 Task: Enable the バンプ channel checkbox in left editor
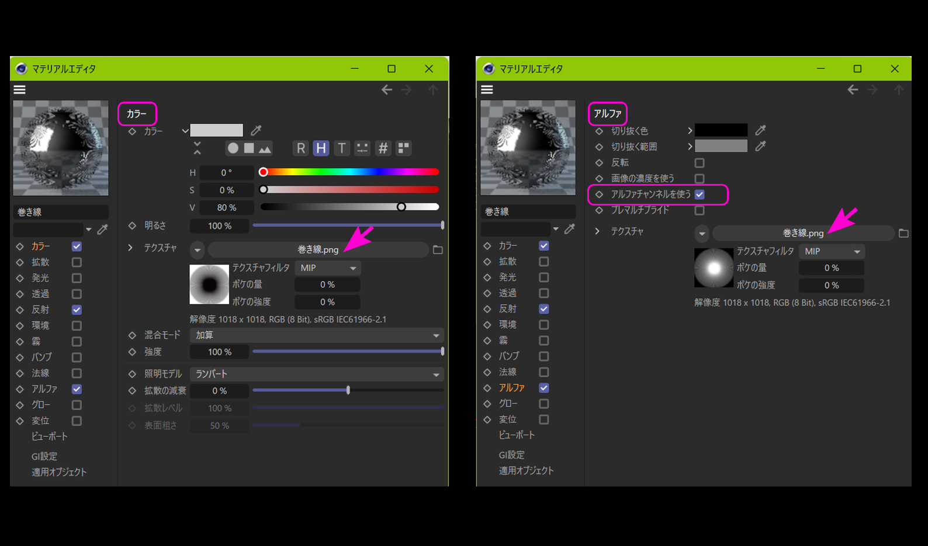point(77,357)
